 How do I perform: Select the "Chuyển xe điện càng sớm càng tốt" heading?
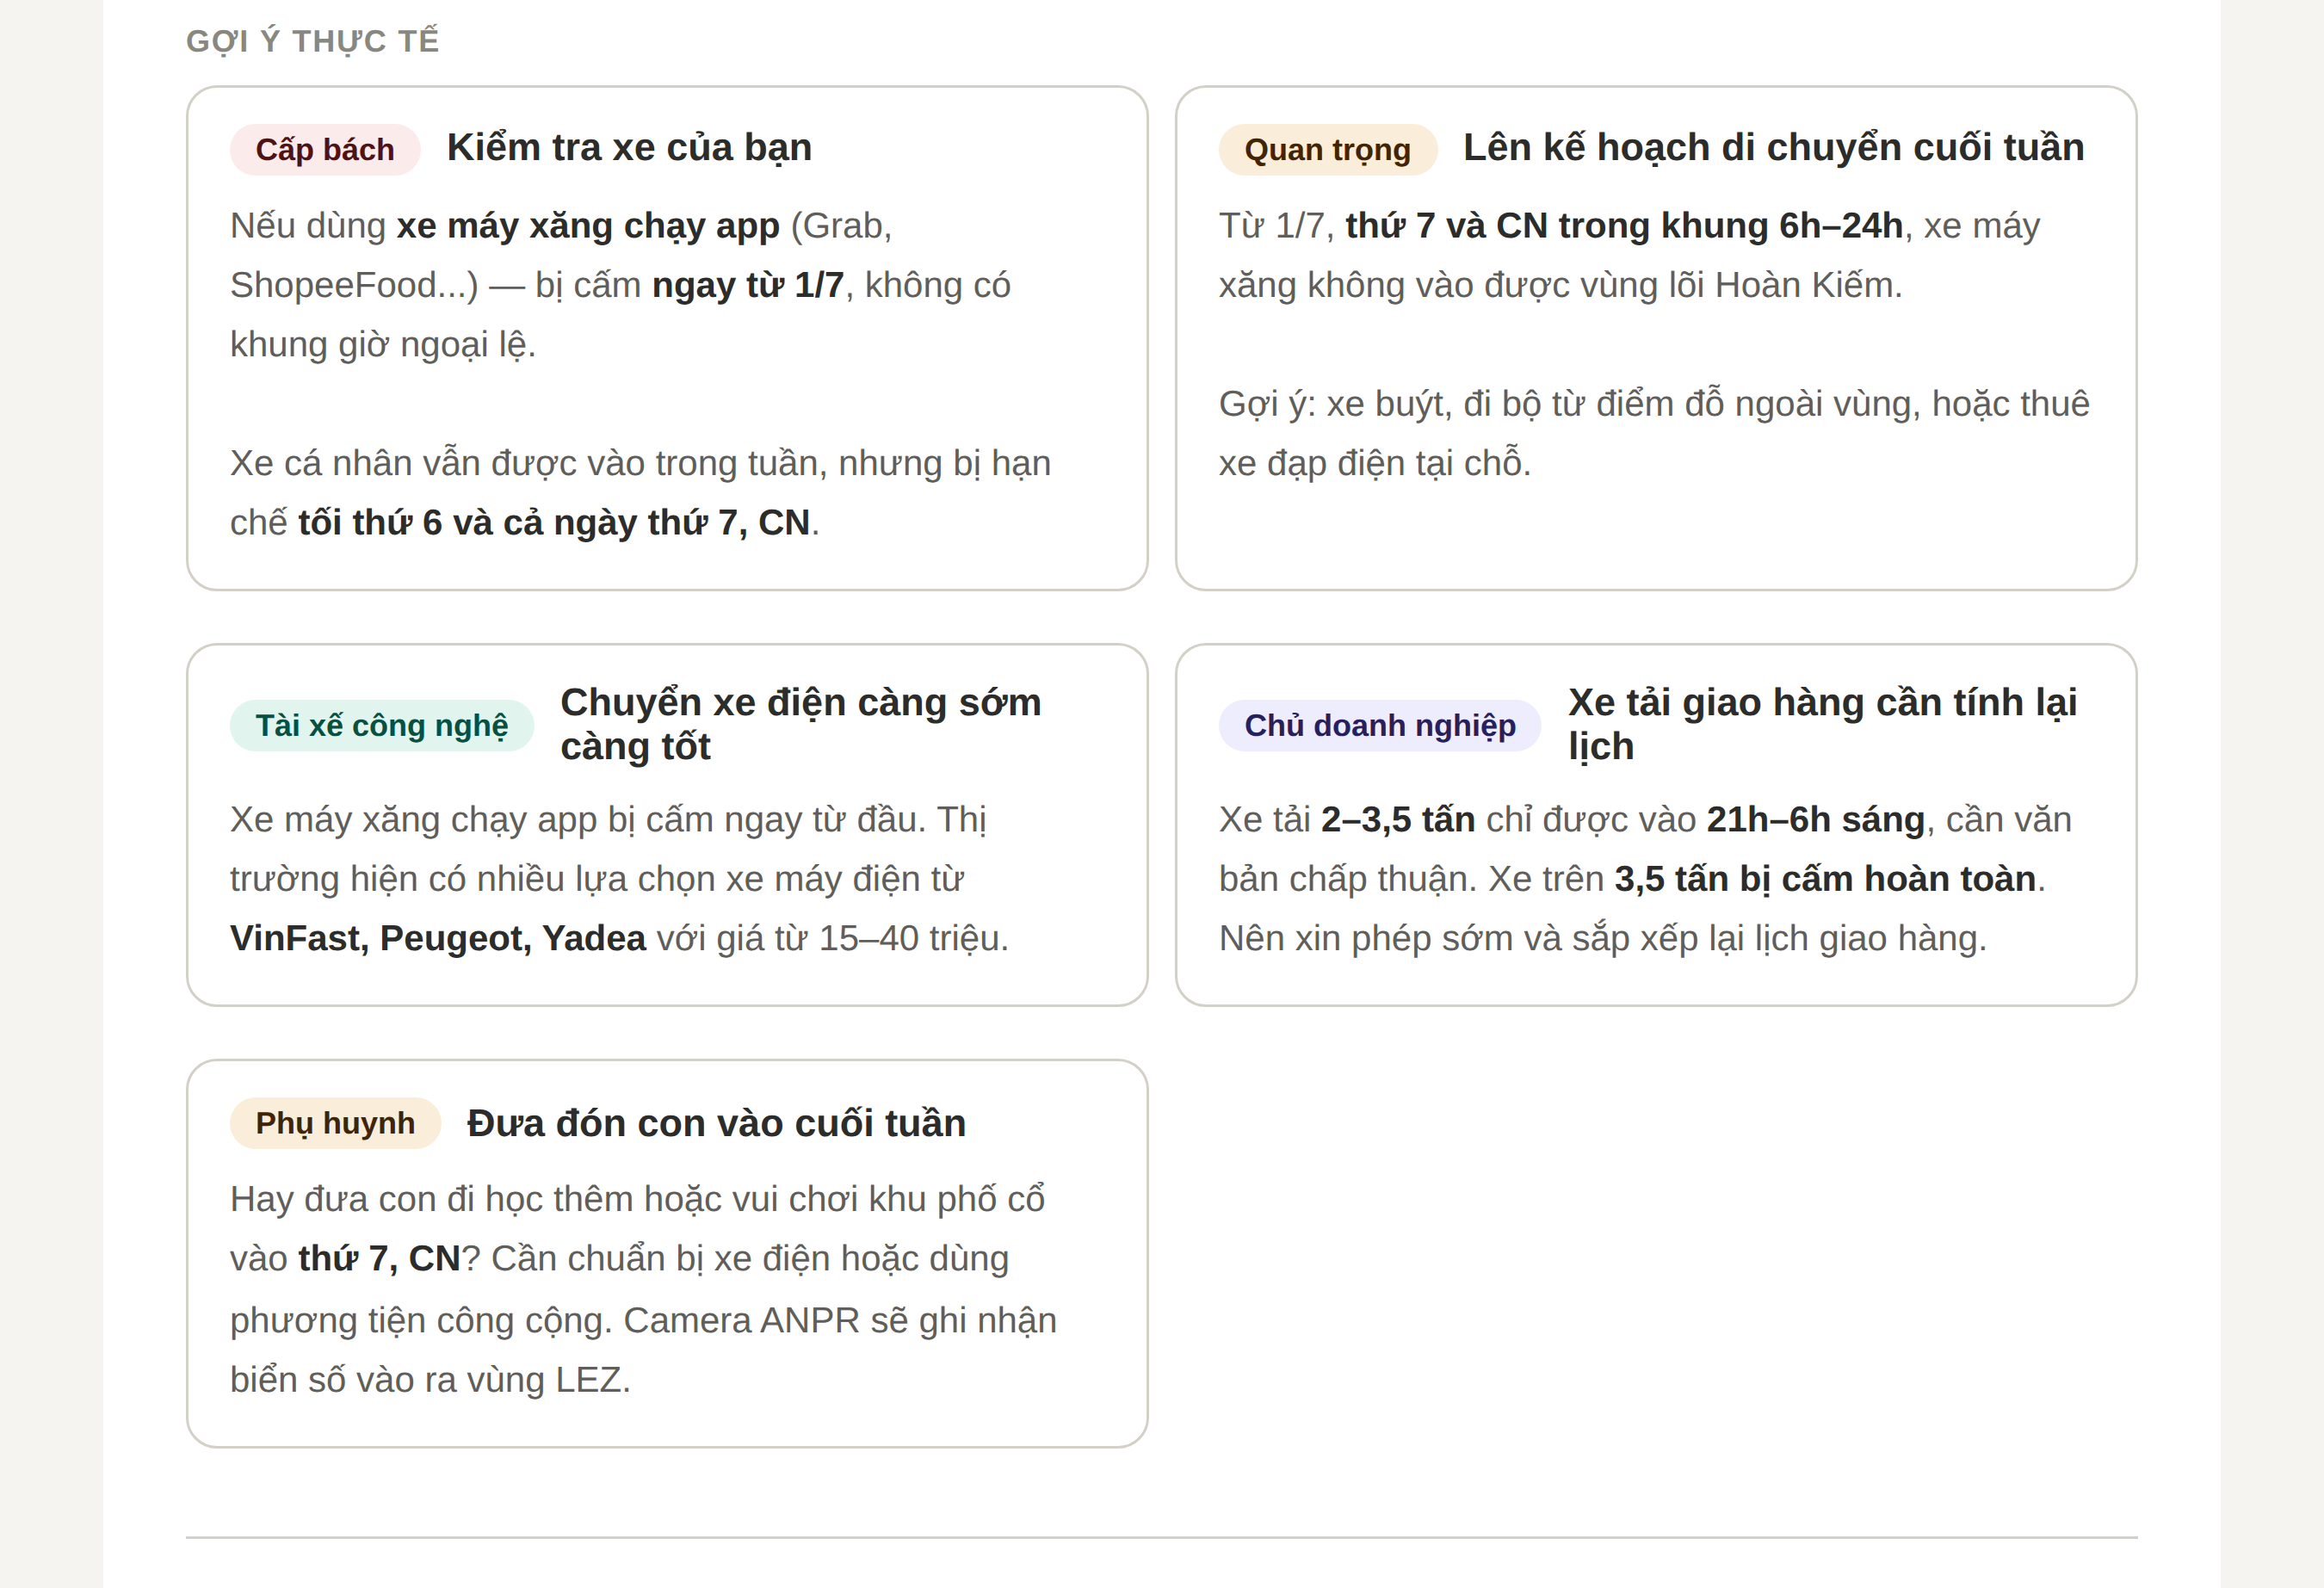[800, 724]
